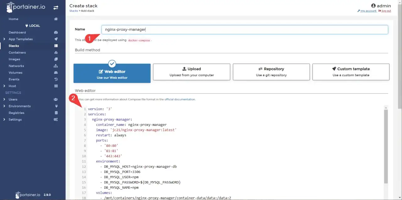The image size is (402, 200).
Task: Select Custom template build method
Action: click(351, 72)
